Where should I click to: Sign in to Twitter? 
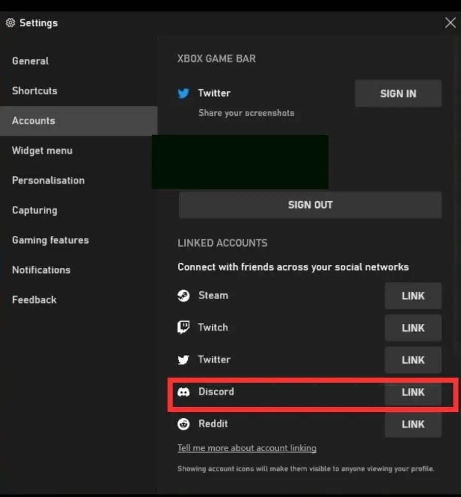tap(398, 94)
